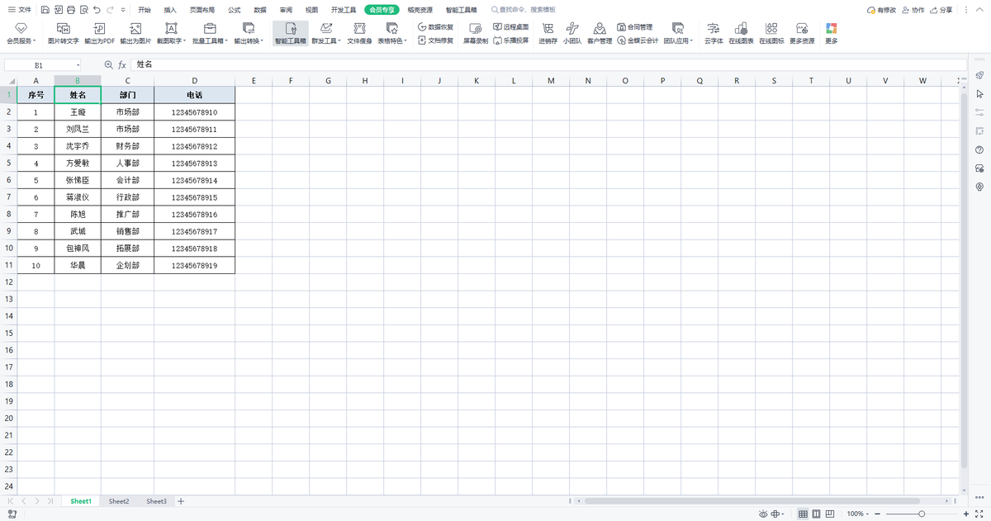Click the horizontal scrollbar thumb
Screen dimensions: 991x521
pyautogui.click(x=752, y=501)
